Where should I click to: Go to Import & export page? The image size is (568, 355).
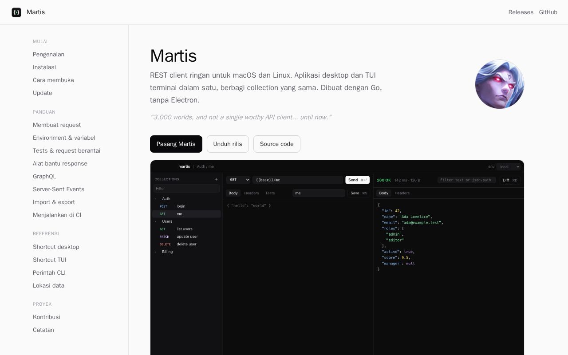click(x=54, y=202)
